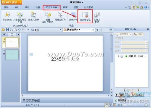
Task: Select the 首页 document tab
Action: (x=36, y=30)
